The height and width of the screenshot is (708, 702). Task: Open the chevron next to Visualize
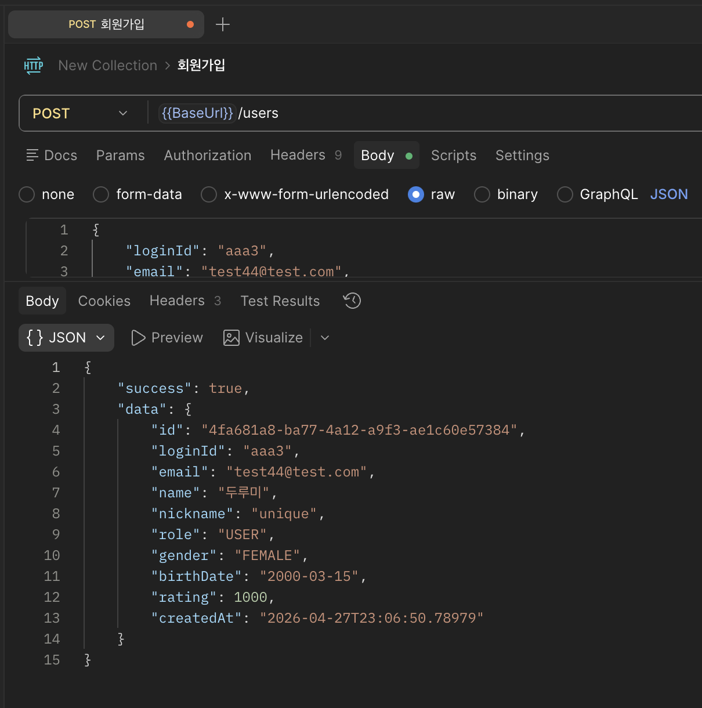pos(325,338)
